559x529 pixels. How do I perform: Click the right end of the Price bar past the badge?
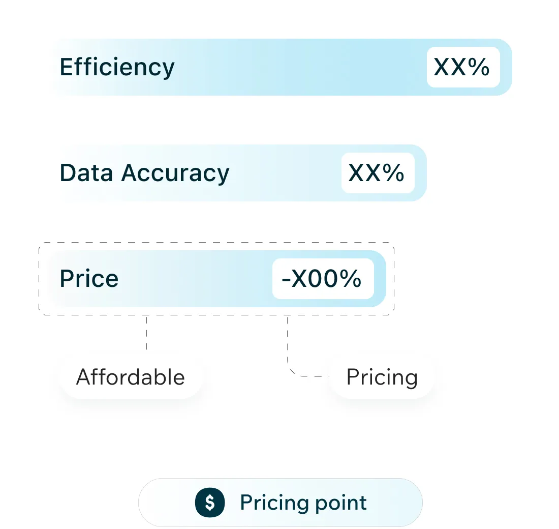click(380, 279)
